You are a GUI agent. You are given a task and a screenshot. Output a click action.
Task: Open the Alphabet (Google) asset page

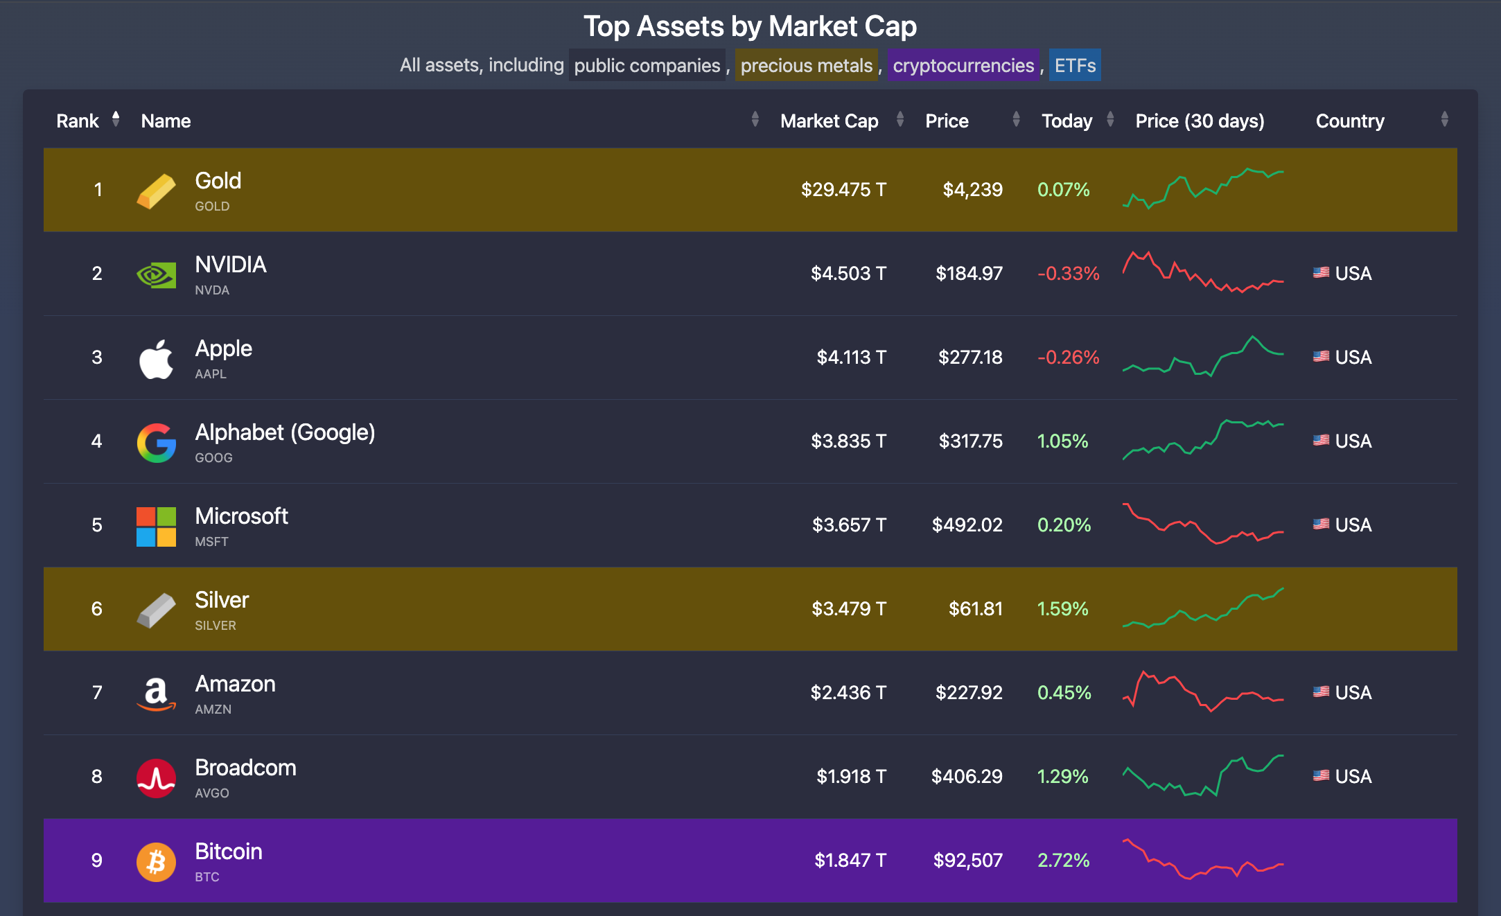[x=285, y=432]
